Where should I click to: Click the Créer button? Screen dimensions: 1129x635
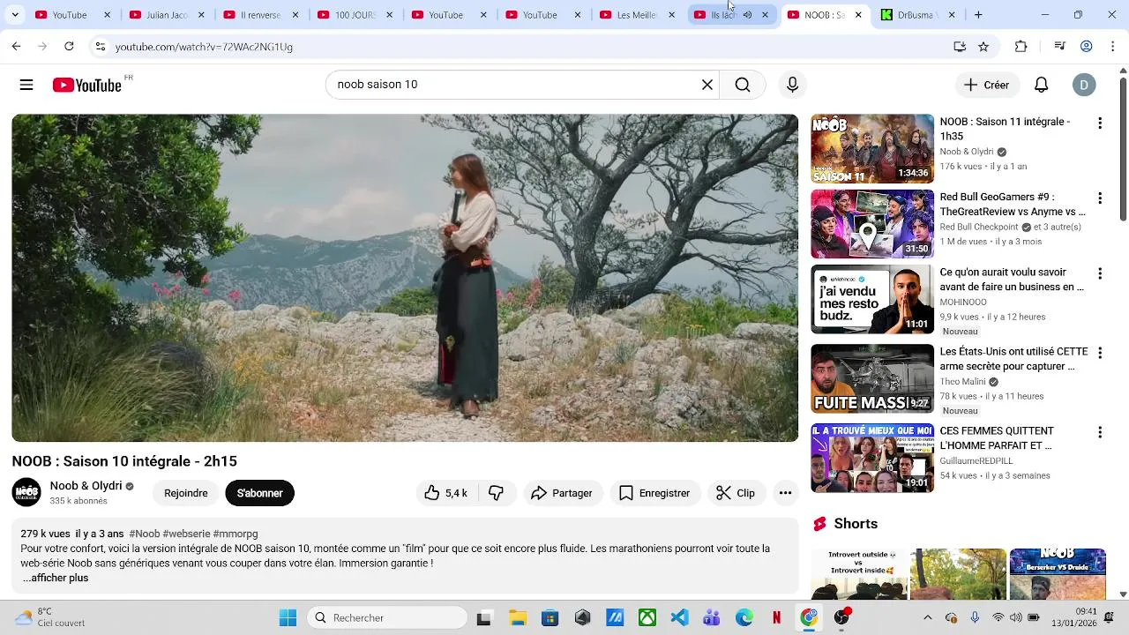pyautogui.click(x=987, y=85)
